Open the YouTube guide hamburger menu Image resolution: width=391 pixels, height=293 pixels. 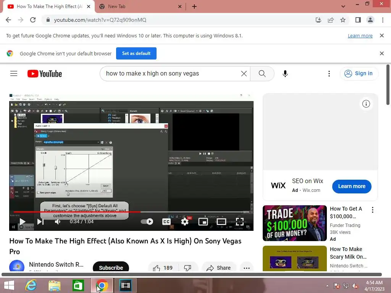(14, 74)
